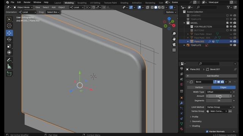This screenshot has width=243, height=136.
Task: Click the outliner filter funnel icon
Action: [228, 7]
